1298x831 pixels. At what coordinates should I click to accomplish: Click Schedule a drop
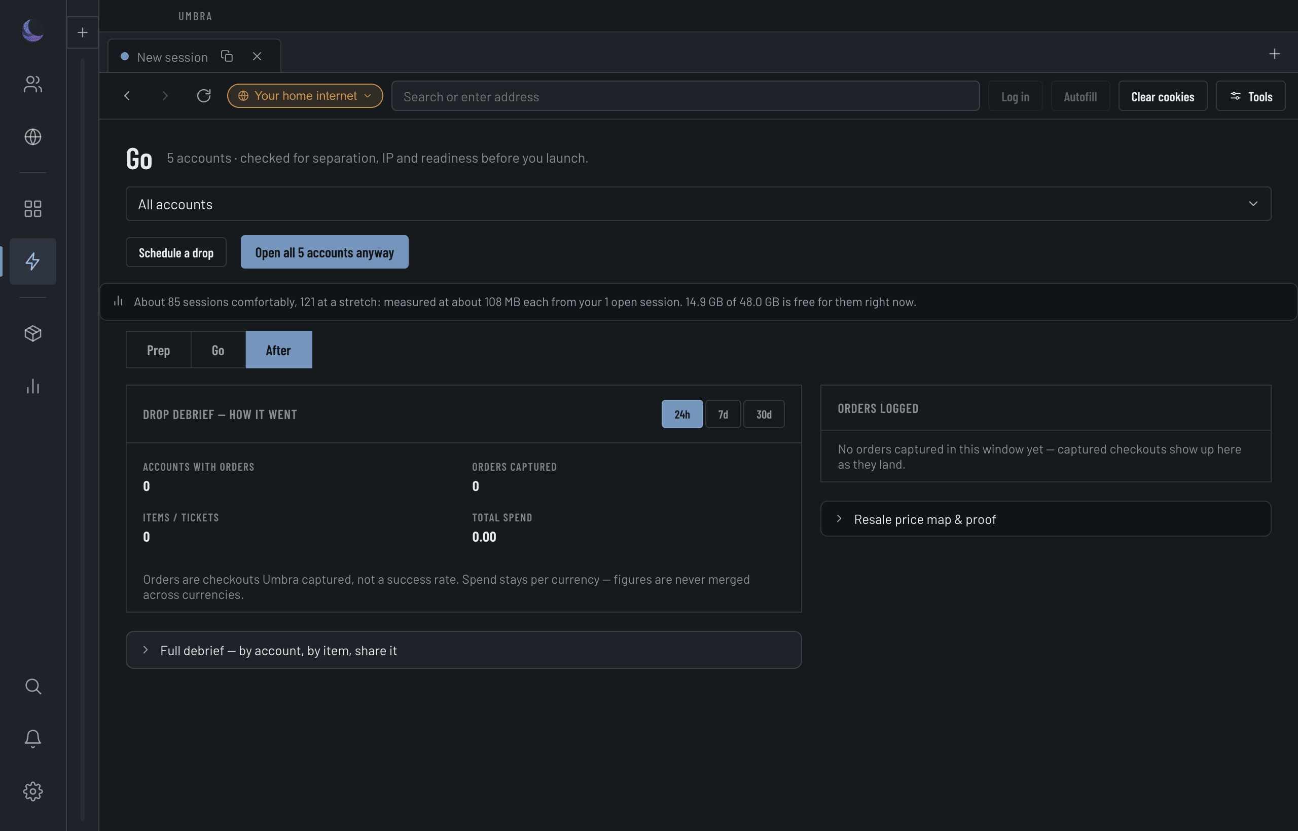(176, 252)
